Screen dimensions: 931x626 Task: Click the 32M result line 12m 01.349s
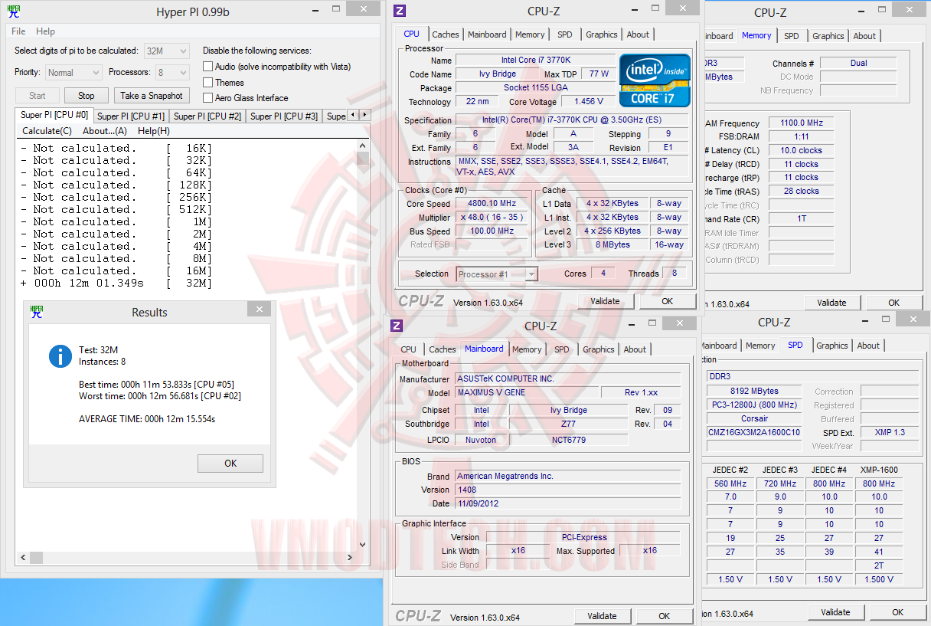point(116,283)
